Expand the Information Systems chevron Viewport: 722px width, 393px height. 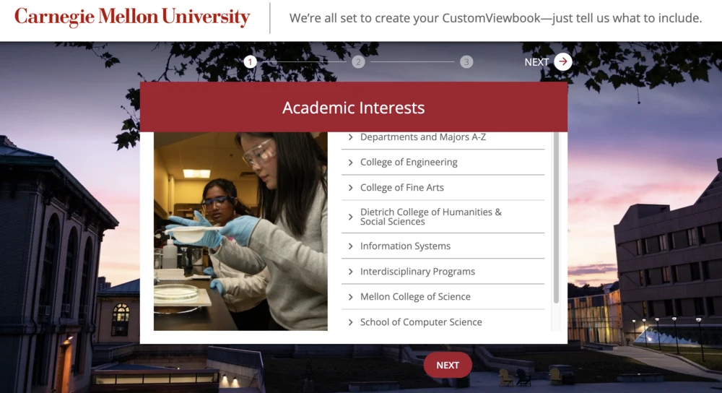(x=350, y=246)
